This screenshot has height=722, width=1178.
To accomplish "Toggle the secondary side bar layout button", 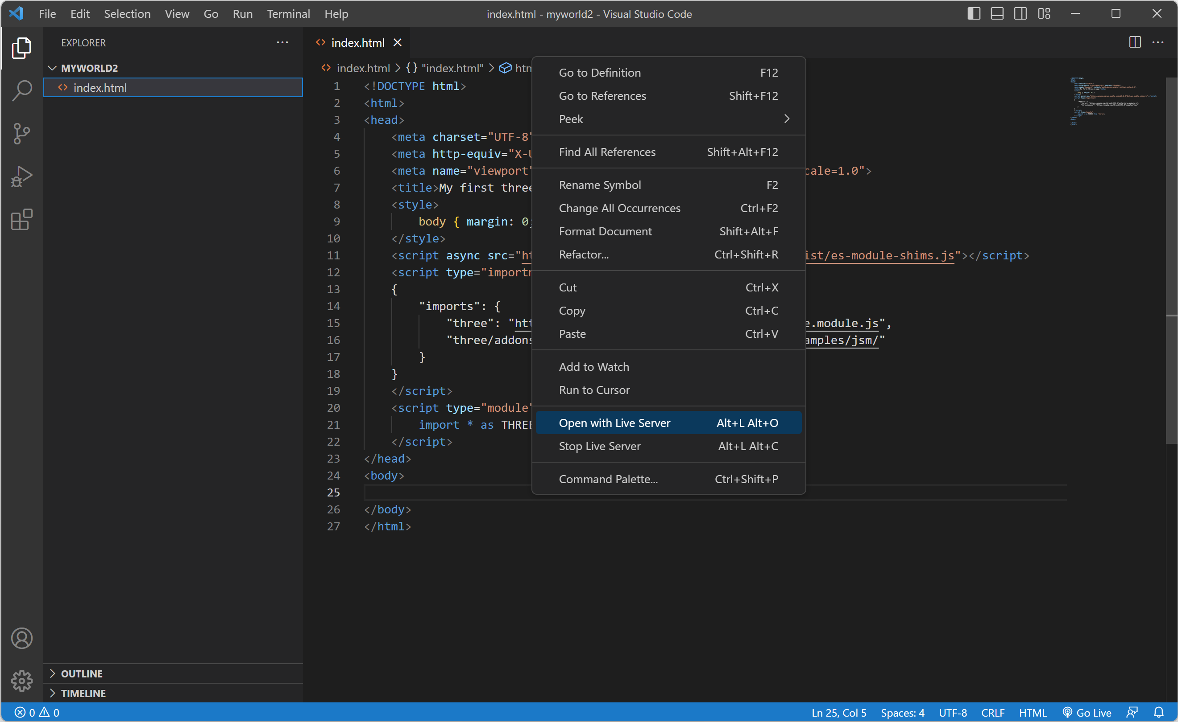I will click(1020, 13).
